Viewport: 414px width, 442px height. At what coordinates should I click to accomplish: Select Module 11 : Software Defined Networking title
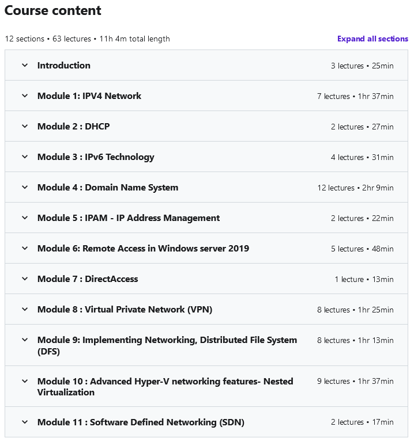tap(141, 422)
